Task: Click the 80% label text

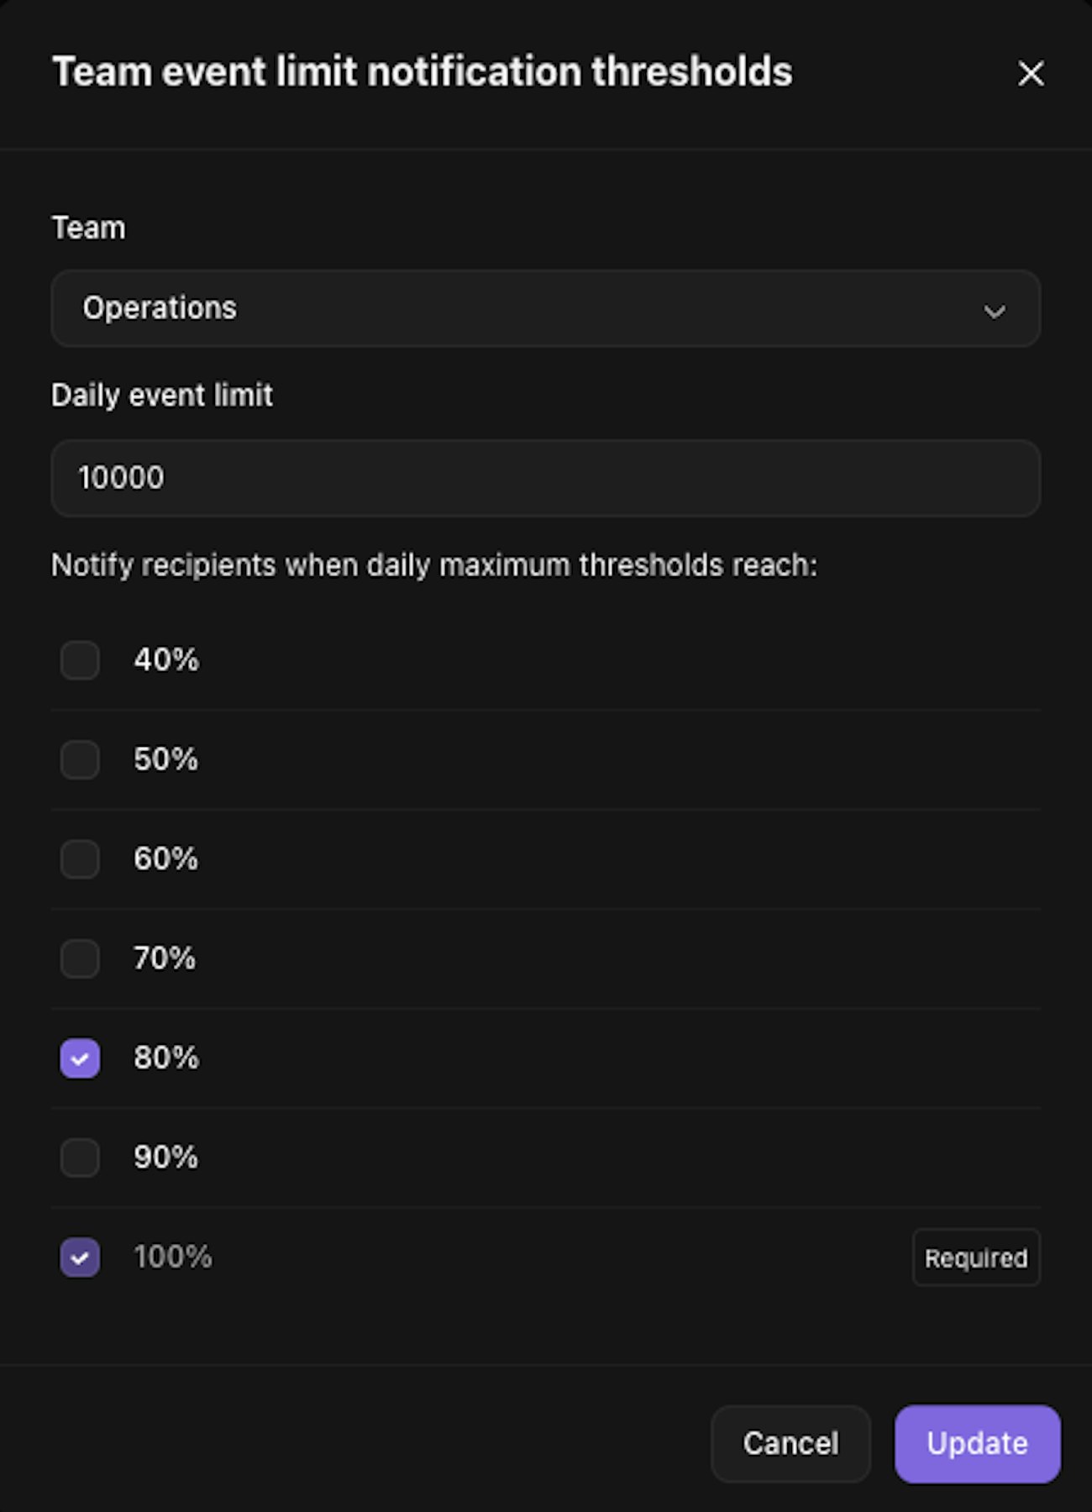Action: pyautogui.click(x=166, y=1058)
